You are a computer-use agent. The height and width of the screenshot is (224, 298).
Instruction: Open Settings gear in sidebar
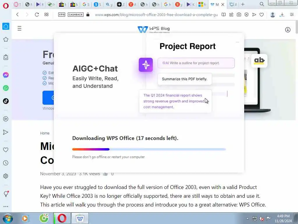click(6, 176)
